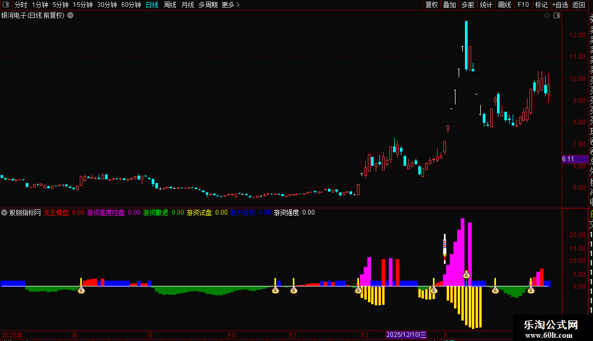Click the 2025/12/10/三 date marker

click(406, 335)
